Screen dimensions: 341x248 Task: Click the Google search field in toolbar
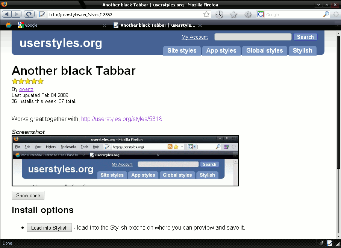coord(294,15)
